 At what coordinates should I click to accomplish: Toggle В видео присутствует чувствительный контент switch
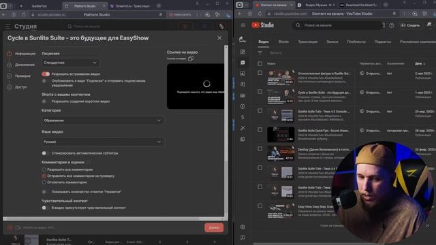pos(44,208)
